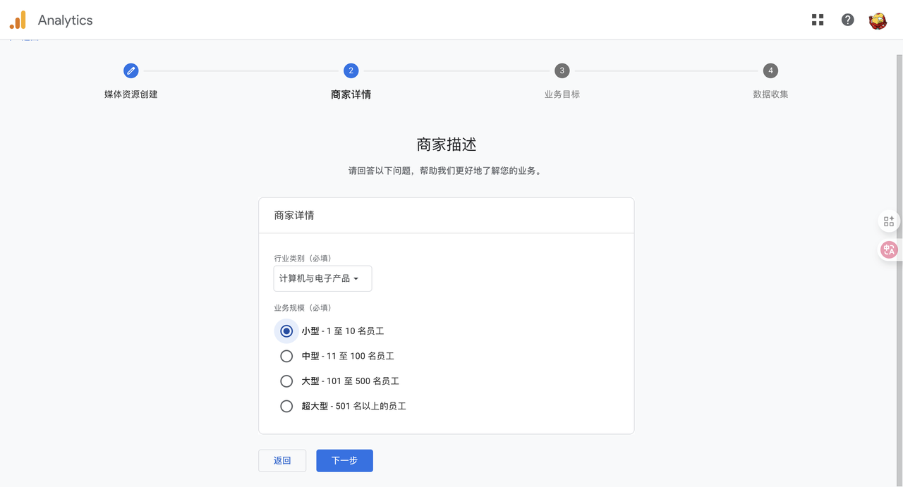Open the Google apps grid icon
The image size is (903, 487).
(818, 20)
